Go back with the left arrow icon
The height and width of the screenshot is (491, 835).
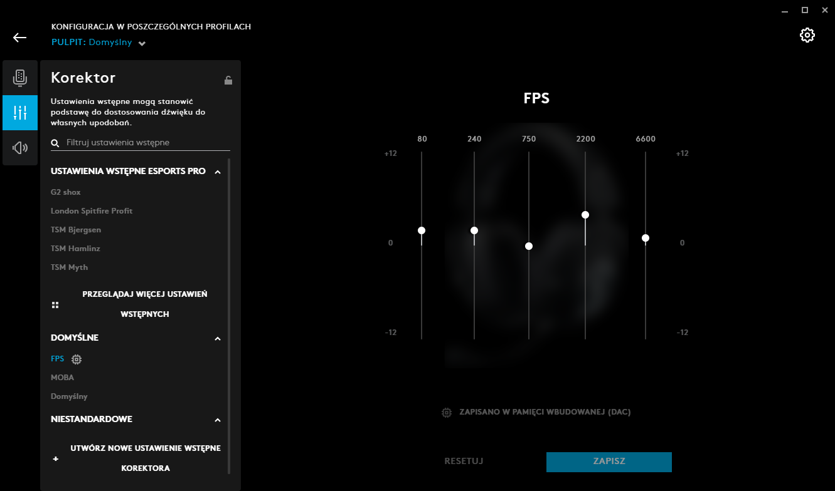click(19, 38)
